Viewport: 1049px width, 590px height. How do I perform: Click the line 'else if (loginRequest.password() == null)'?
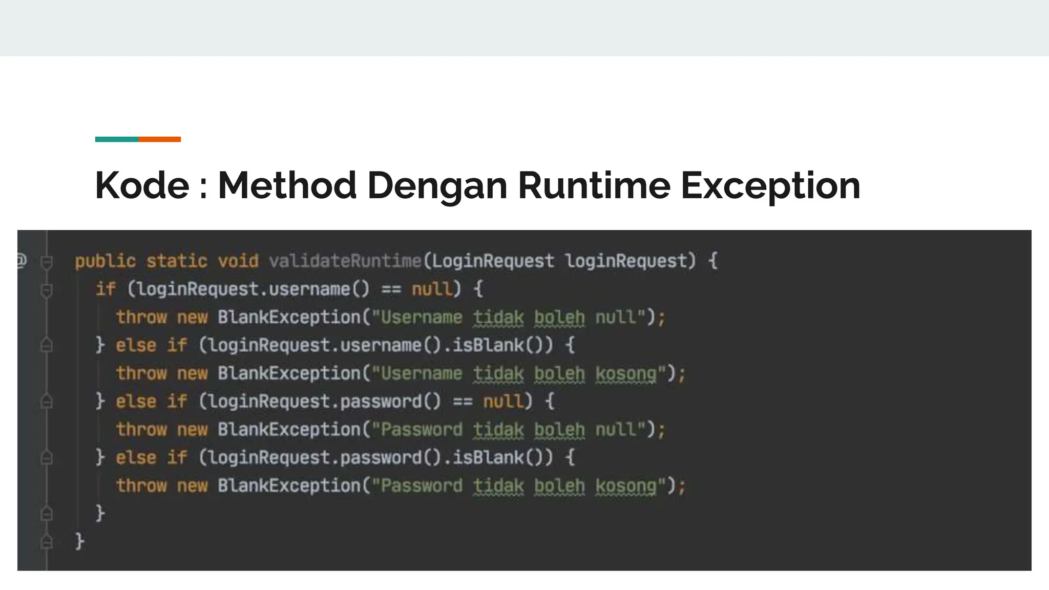[x=325, y=402]
